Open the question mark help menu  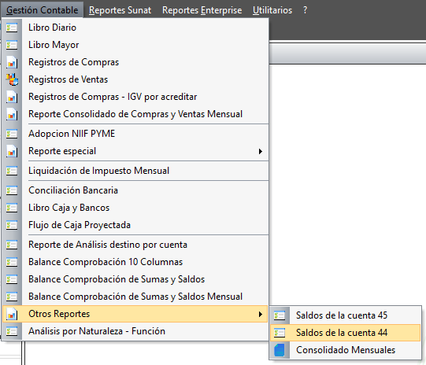click(x=305, y=10)
